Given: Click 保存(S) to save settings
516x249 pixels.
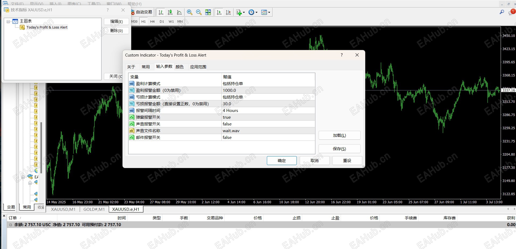Looking at the screenshot, I should pos(340,149).
